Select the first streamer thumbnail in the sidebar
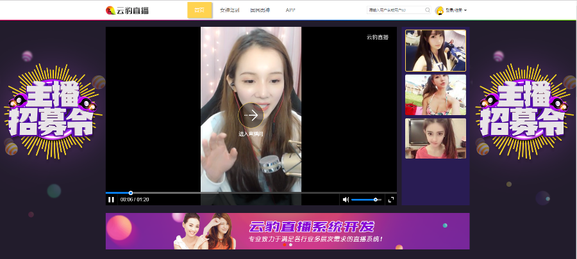 (435, 51)
